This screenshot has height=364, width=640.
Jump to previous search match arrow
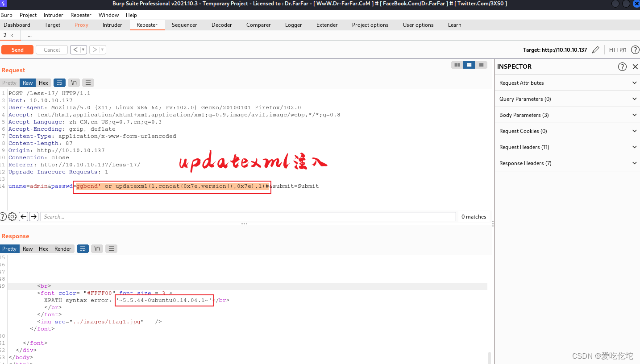click(24, 216)
